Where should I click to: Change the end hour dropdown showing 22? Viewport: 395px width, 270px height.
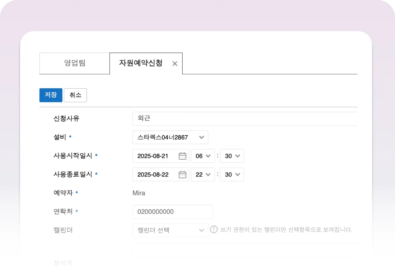point(203,175)
